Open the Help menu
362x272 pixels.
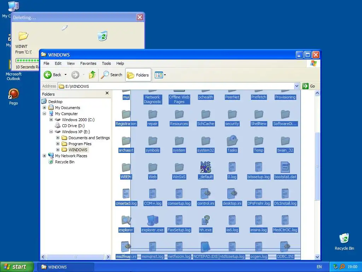pos(120,63)
